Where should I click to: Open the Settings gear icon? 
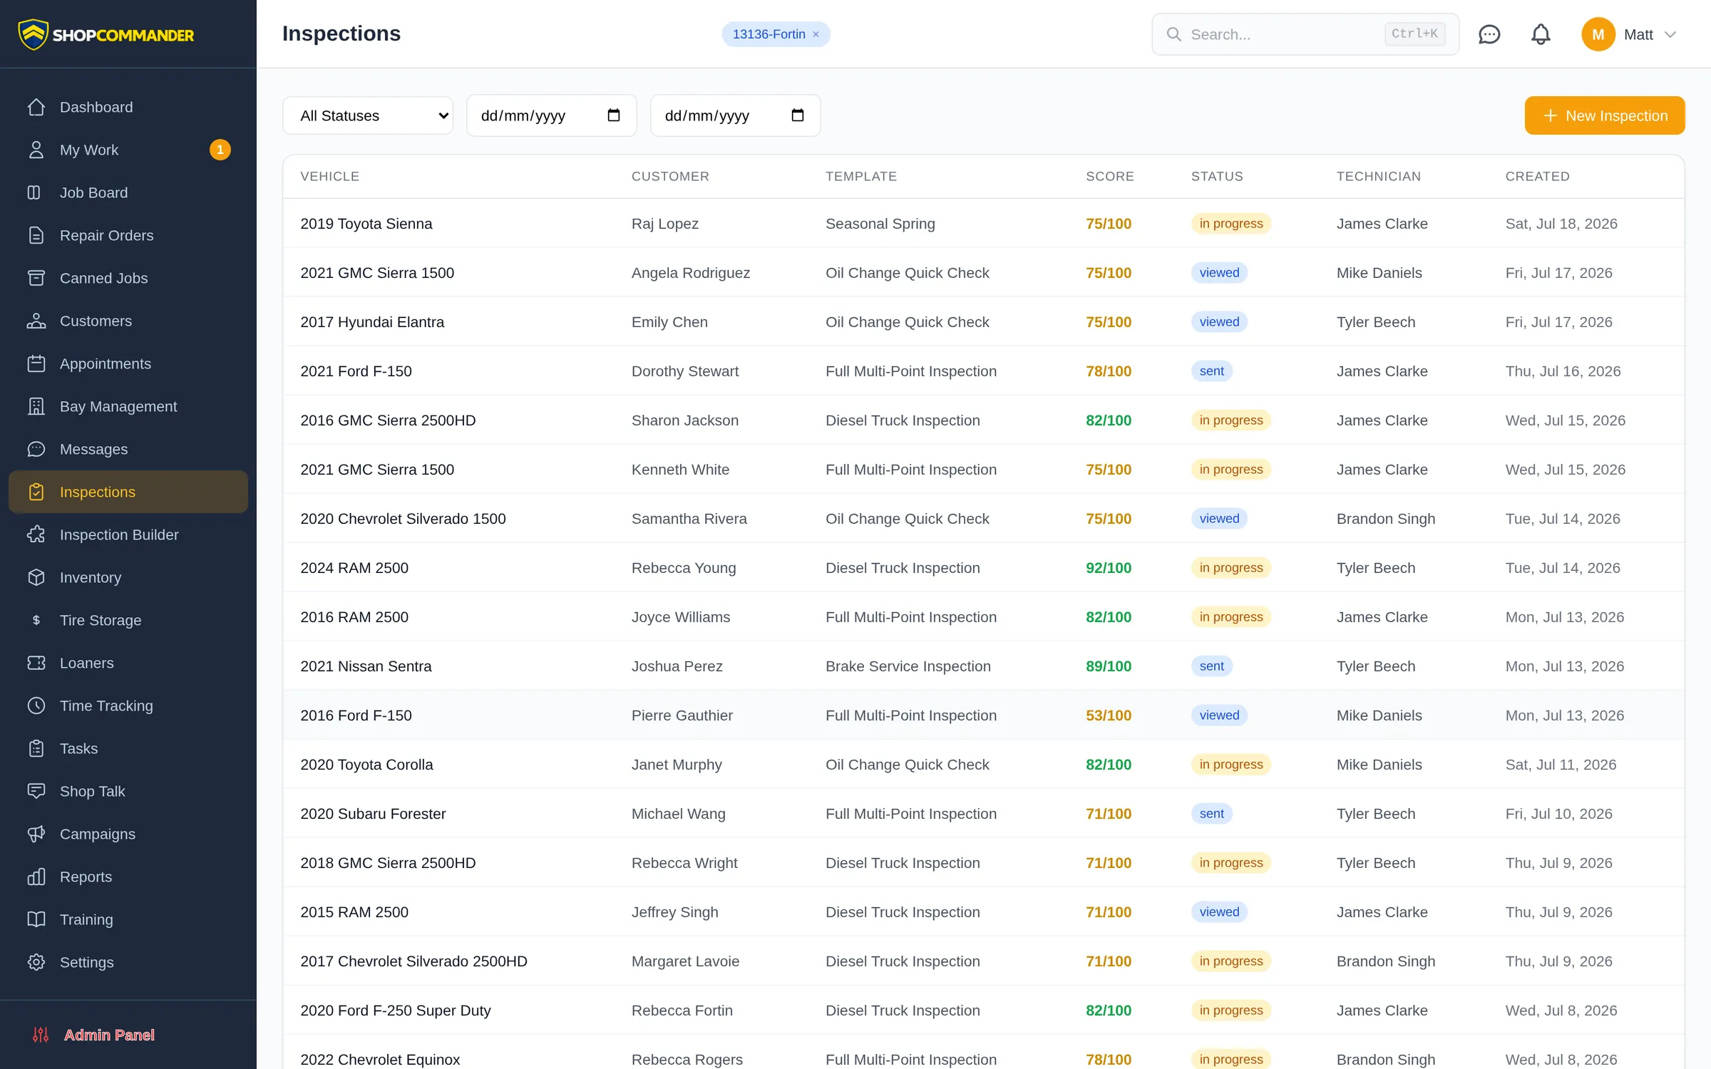[x=36, y=962]
